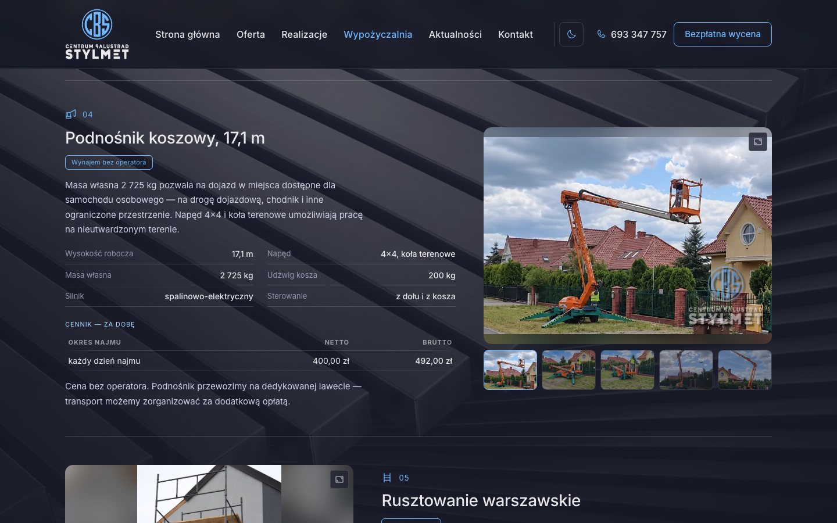837x523 pixels.
Task: Select the third boom lift thumbnail
Action: click(x=628, y=370)
